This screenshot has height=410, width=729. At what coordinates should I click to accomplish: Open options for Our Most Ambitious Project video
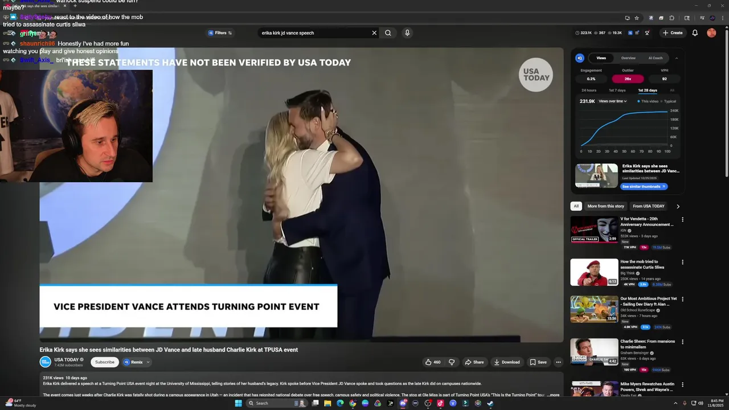682,299
